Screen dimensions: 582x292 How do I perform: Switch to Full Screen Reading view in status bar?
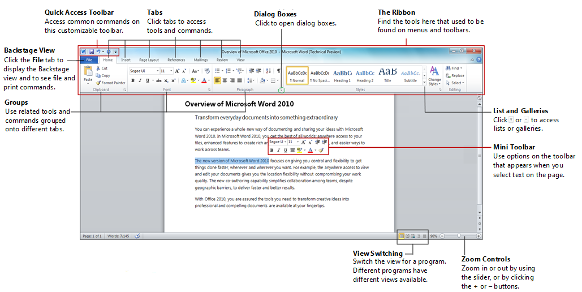click(x=407, y=236)
